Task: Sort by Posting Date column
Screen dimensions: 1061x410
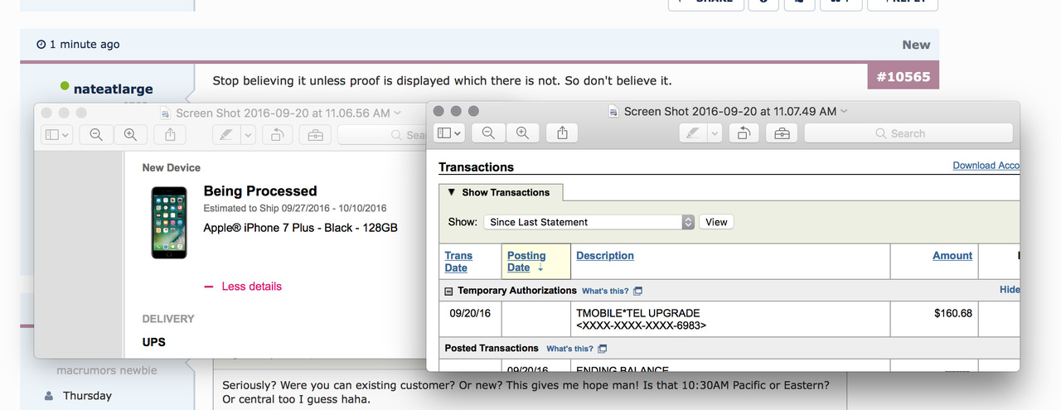Action: coord(526,262)
